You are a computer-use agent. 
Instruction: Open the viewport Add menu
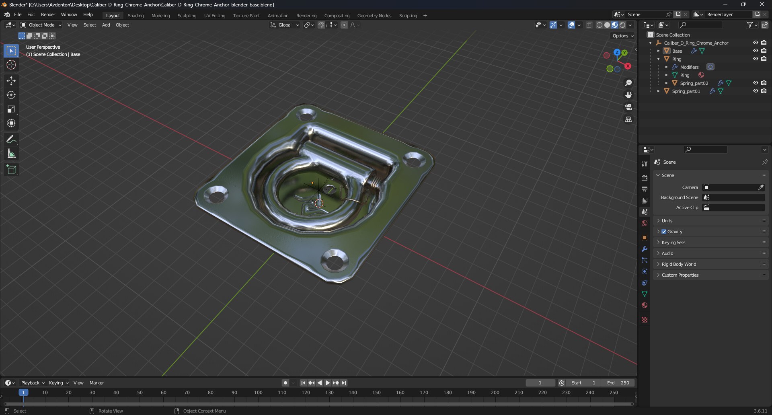[x=106, y=25]
